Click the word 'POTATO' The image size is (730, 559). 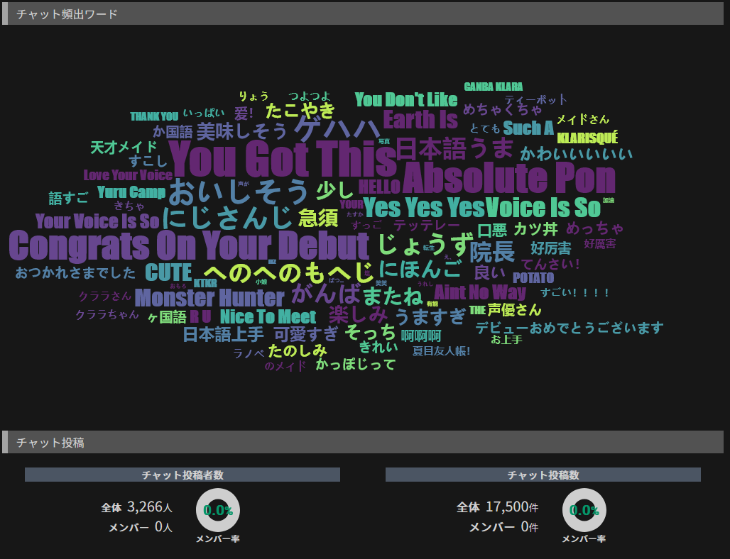533,278
